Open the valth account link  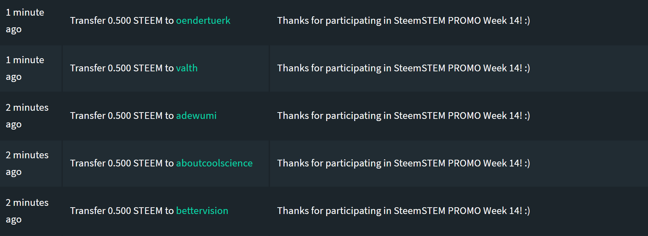(x=187, y=68)
